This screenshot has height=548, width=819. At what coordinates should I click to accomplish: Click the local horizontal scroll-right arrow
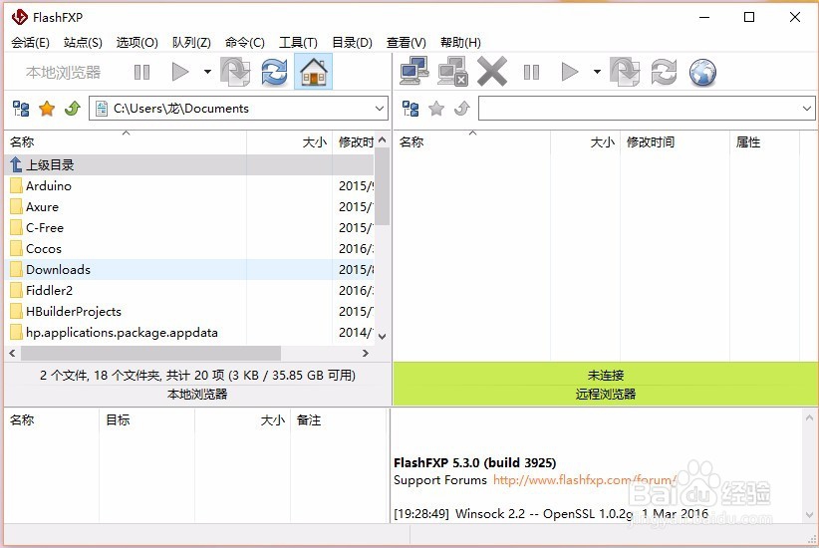[x=366, y=353]
